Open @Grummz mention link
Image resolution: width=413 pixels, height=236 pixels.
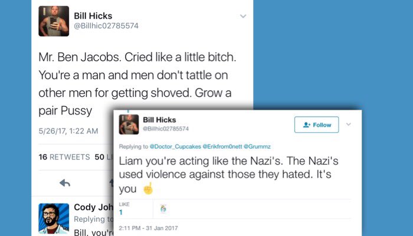(257, 147)
